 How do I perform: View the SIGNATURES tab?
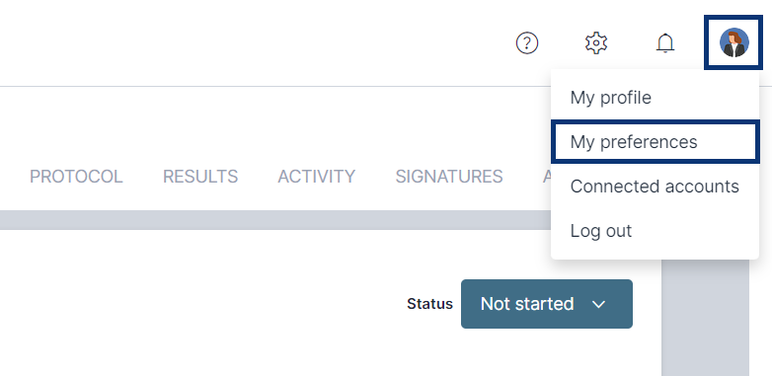pos(449,177)
